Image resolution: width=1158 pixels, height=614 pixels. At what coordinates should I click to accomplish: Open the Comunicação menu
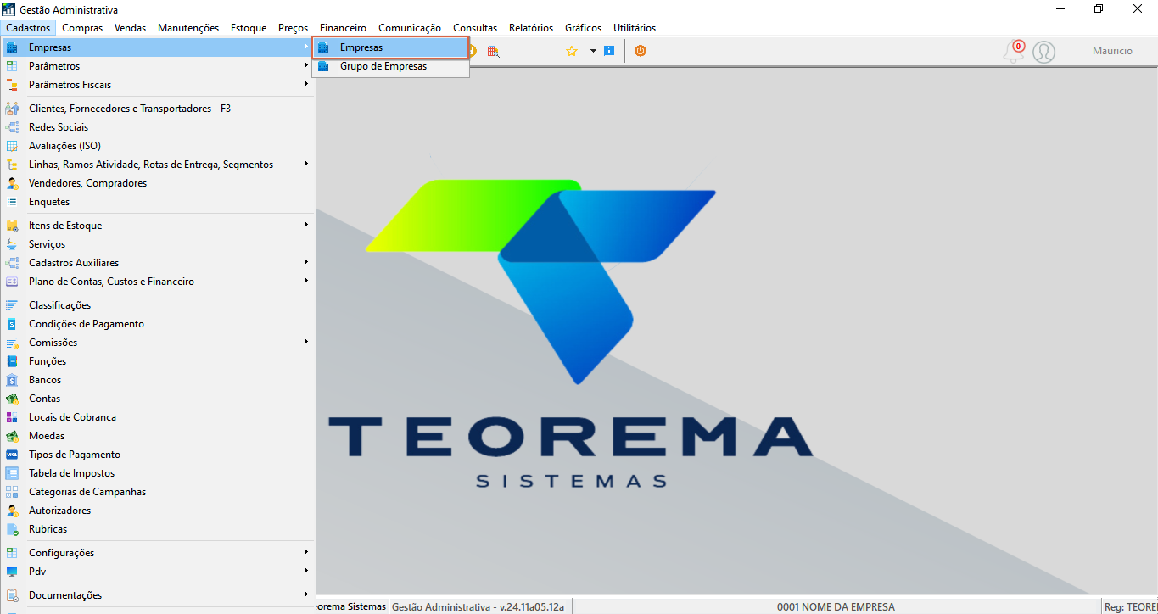coord(410,28)
